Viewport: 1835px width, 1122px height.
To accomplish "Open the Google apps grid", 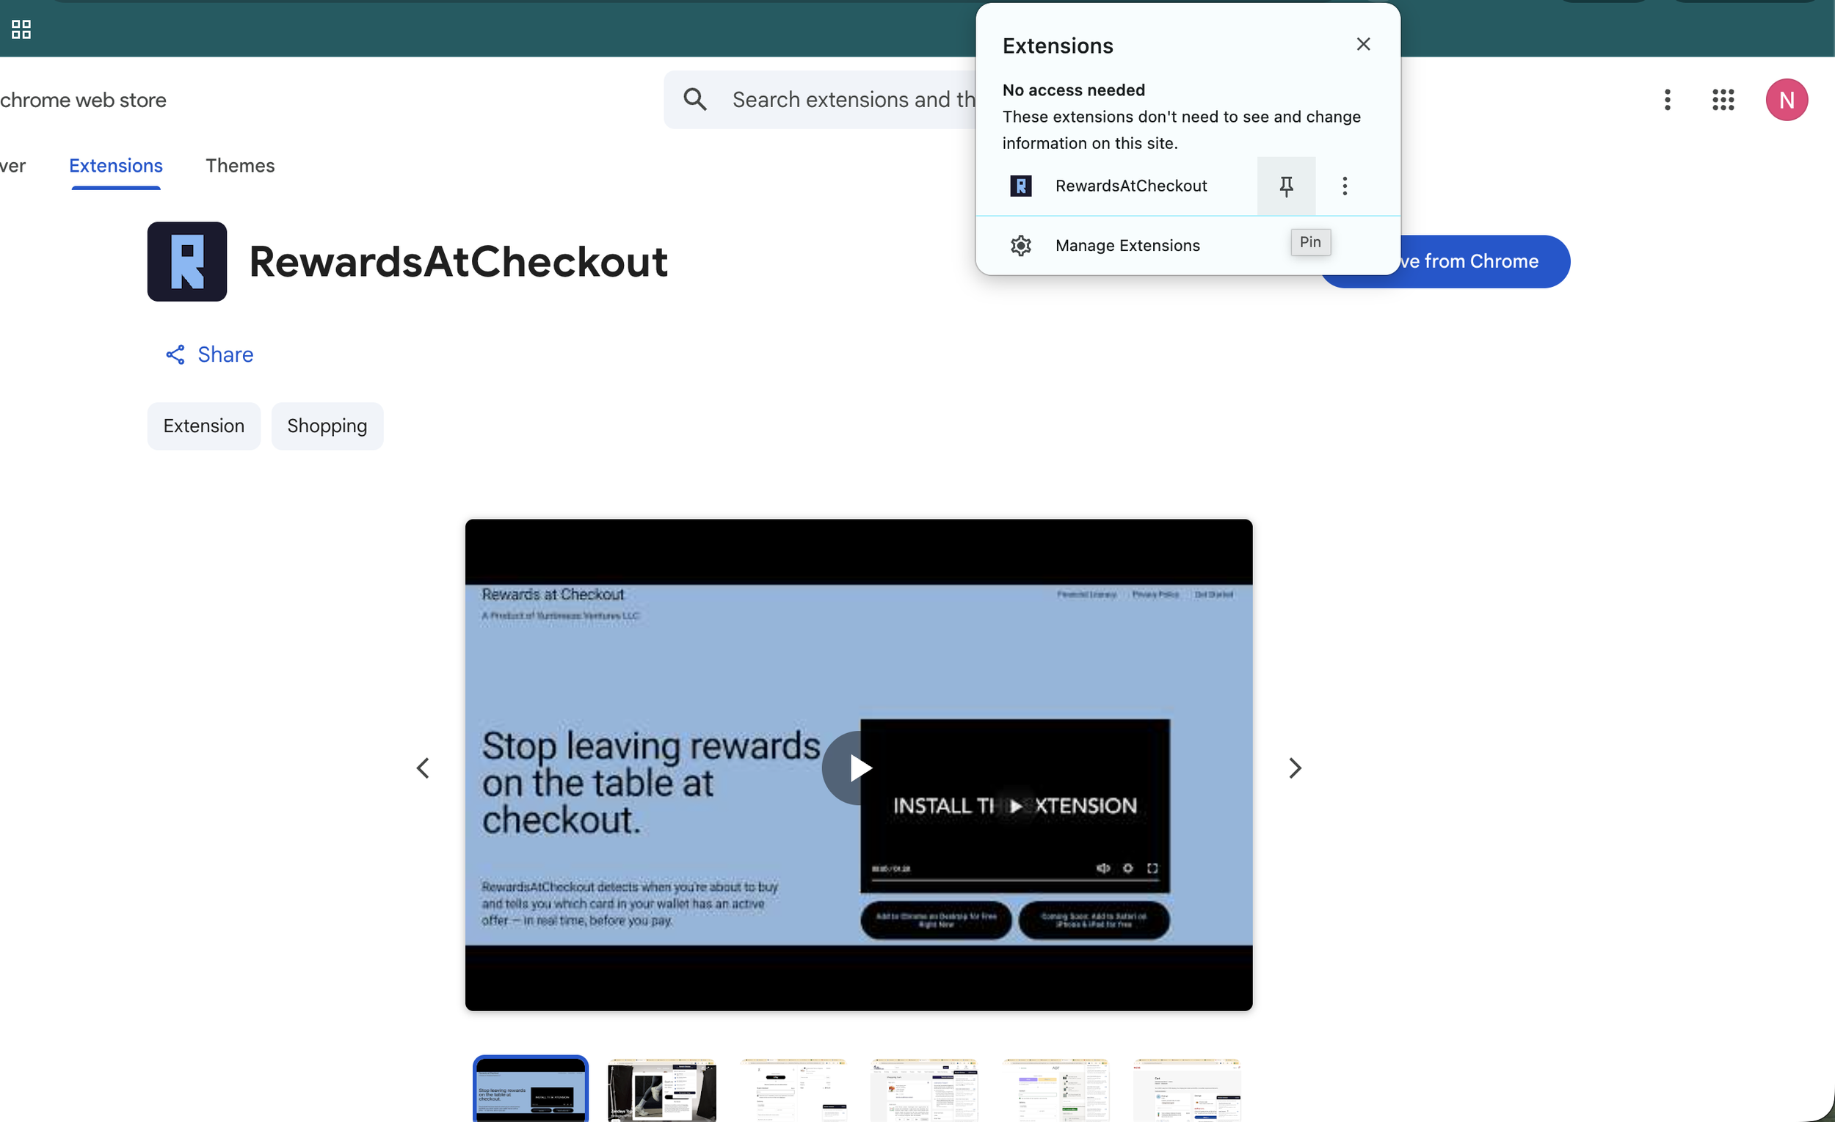I will coord(1723,99).
